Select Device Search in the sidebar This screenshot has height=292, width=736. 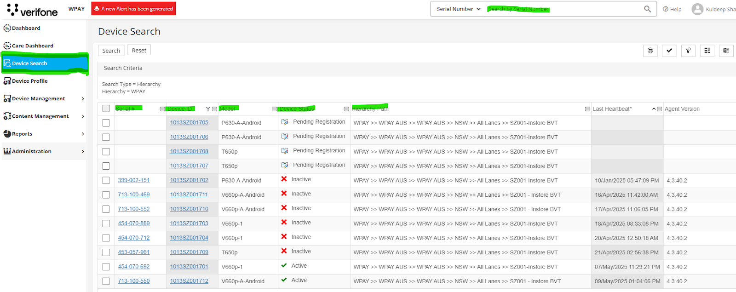click(x=45, y=63)
